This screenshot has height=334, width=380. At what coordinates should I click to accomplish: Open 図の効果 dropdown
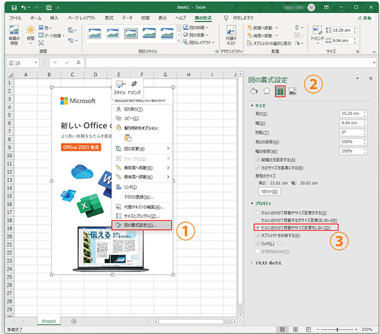click(196, 35)
